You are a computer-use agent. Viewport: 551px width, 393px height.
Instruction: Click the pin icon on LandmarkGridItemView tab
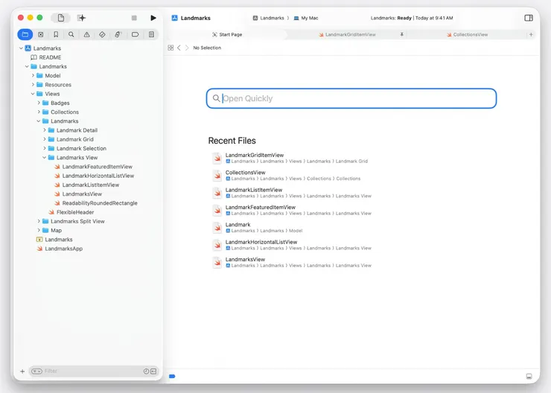[x=401, y=34]
